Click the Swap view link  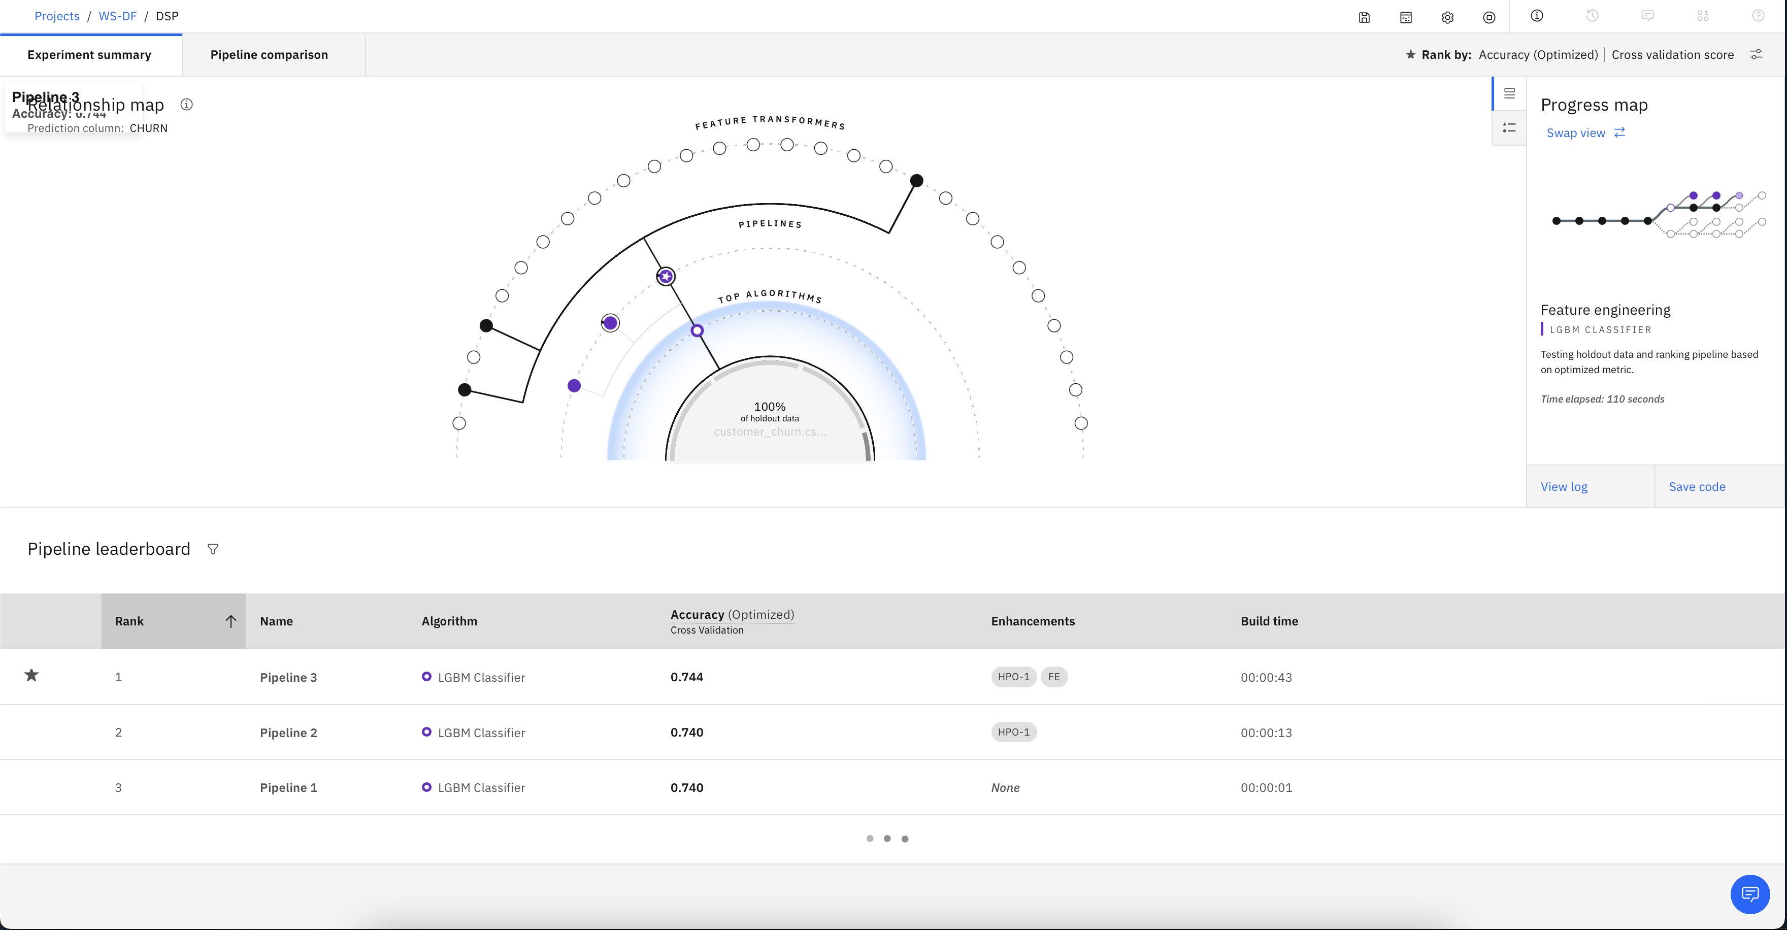pos(1575,132)
